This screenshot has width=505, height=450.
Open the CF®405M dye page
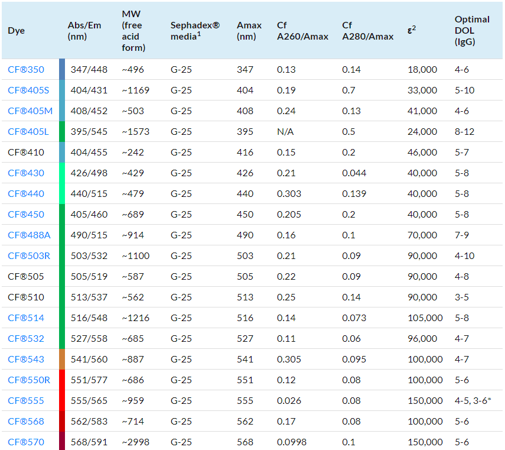30,111
